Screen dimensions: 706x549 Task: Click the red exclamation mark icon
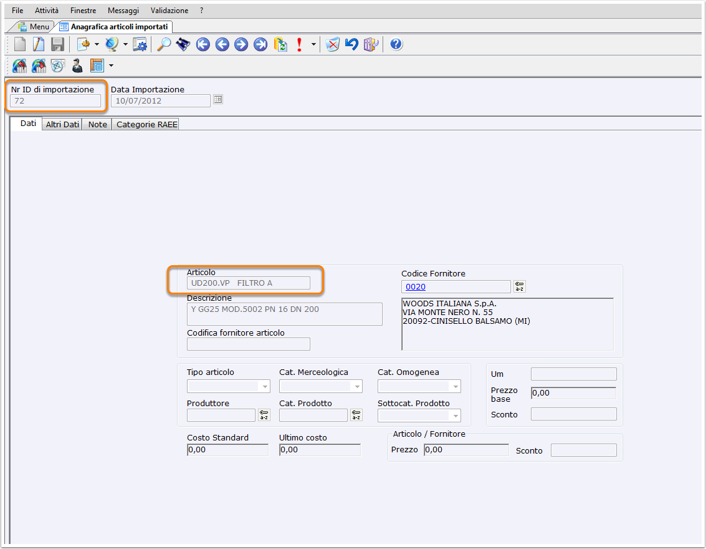pos(300,44)
